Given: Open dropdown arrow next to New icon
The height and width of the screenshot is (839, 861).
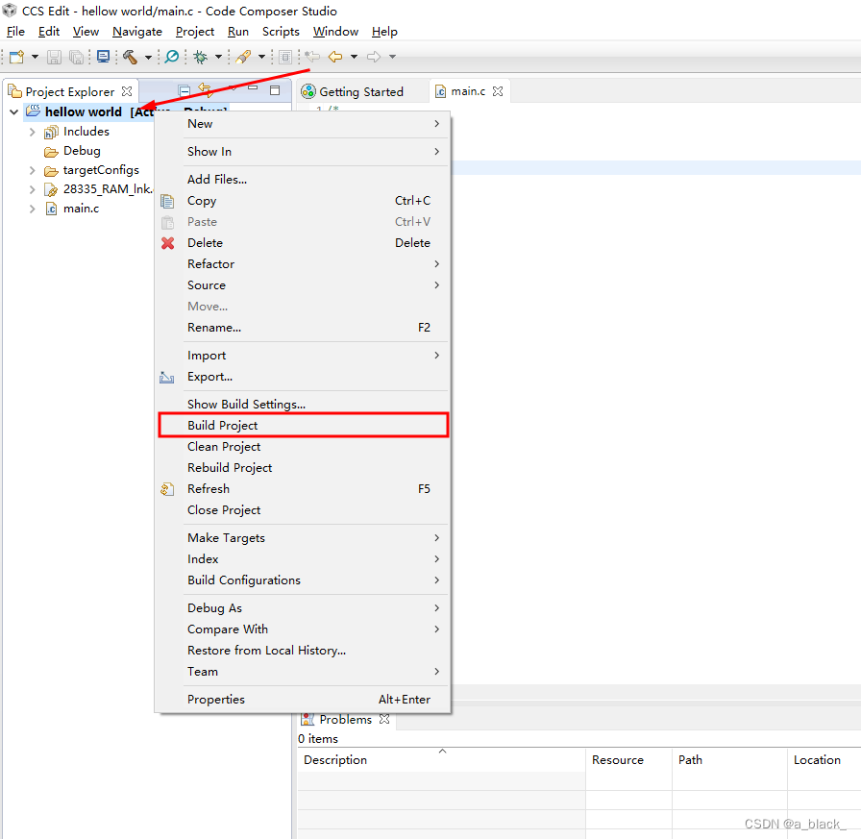Looking at the screenshot, I should coord(35,57).
